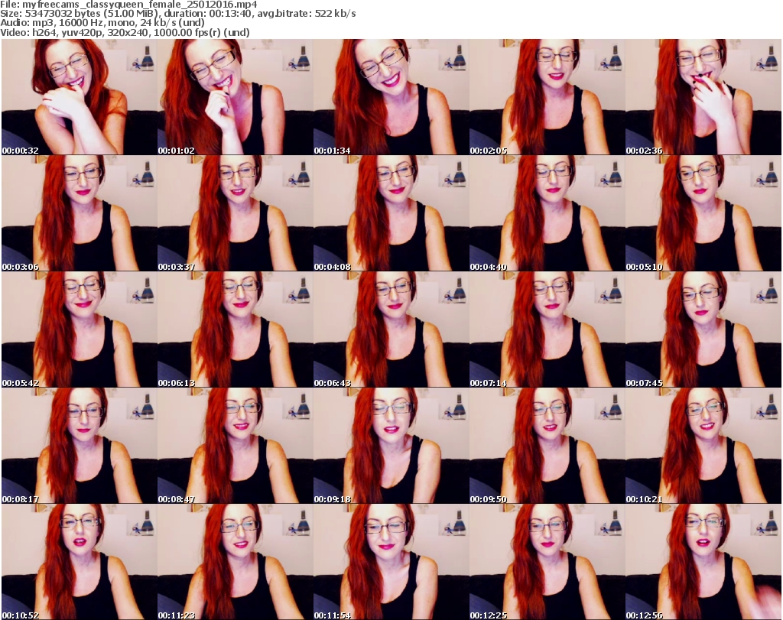This screenshot has width=783, height=620.
Task: View the 00:12:56 preview frame
Action: click(x=703, y=562)
